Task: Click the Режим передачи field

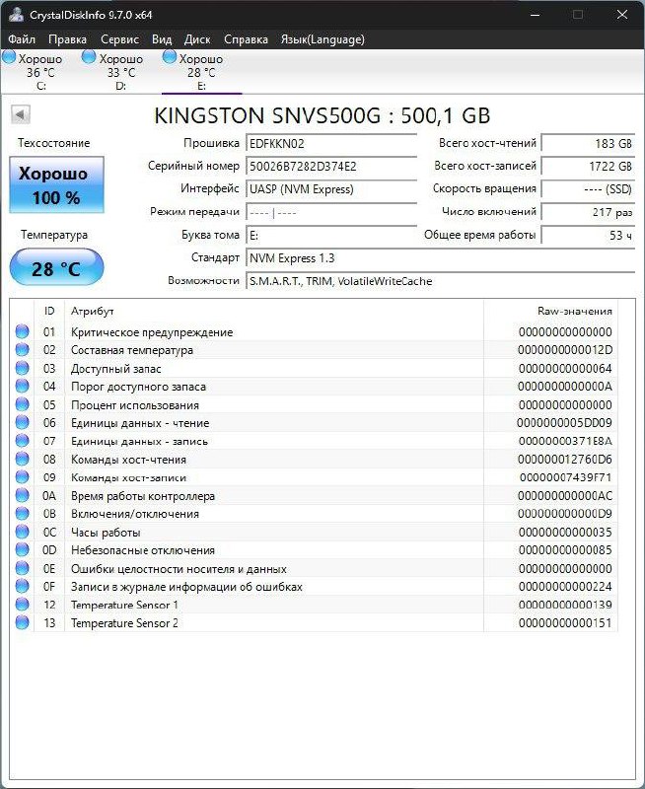Action: (331, 212)
